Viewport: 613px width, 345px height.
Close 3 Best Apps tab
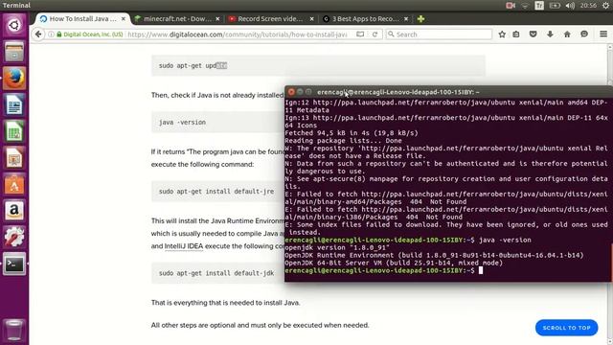406,19
